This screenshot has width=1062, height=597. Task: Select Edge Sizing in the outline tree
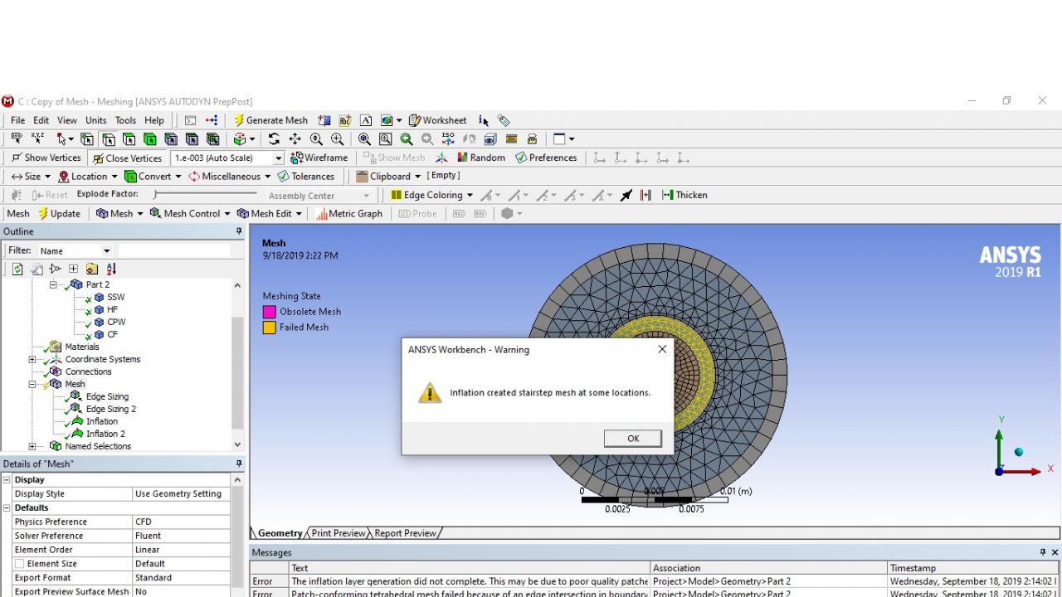107,396
